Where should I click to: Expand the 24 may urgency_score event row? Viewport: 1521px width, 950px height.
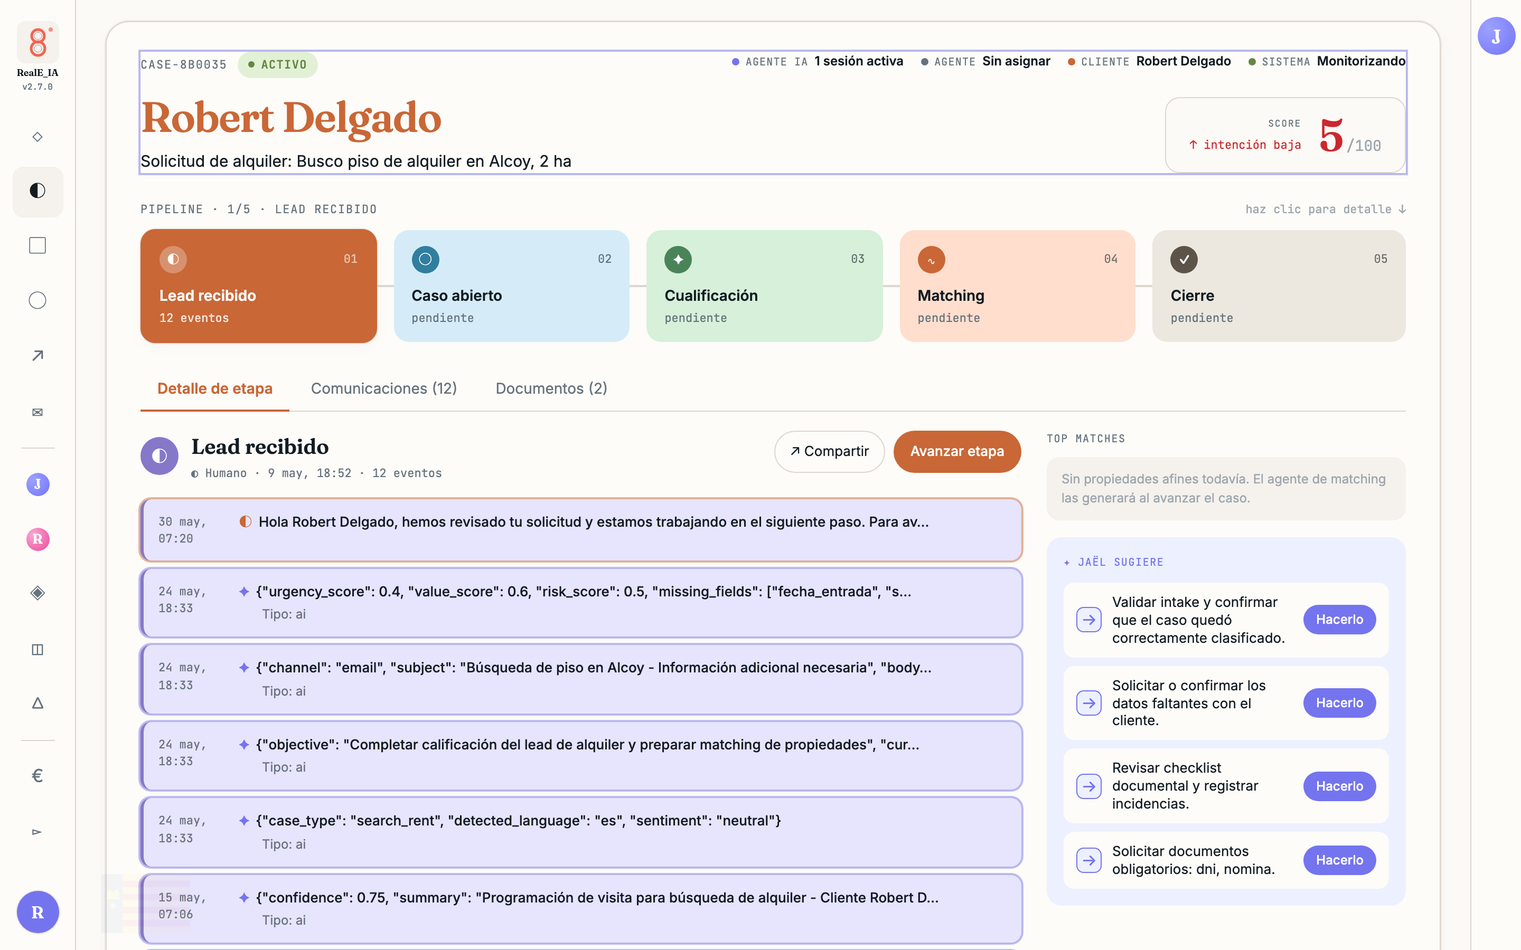pos(581,603)
